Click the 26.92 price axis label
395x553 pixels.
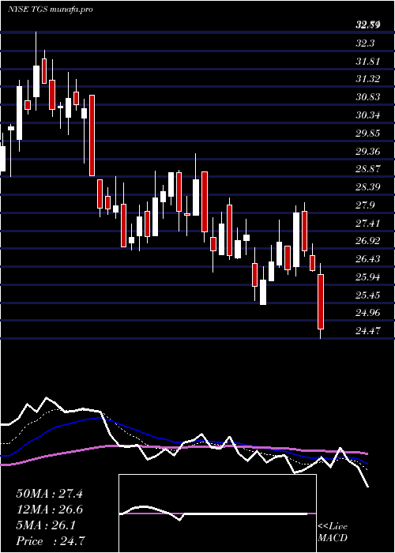click(367, 241)
